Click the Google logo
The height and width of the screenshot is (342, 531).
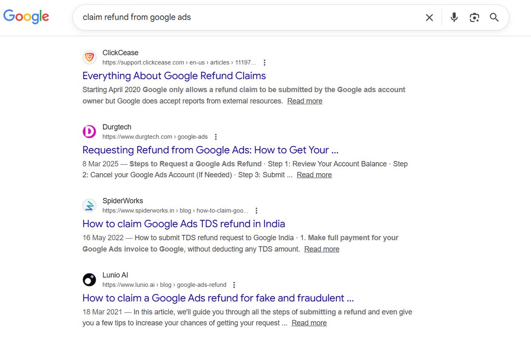(26, 16)
